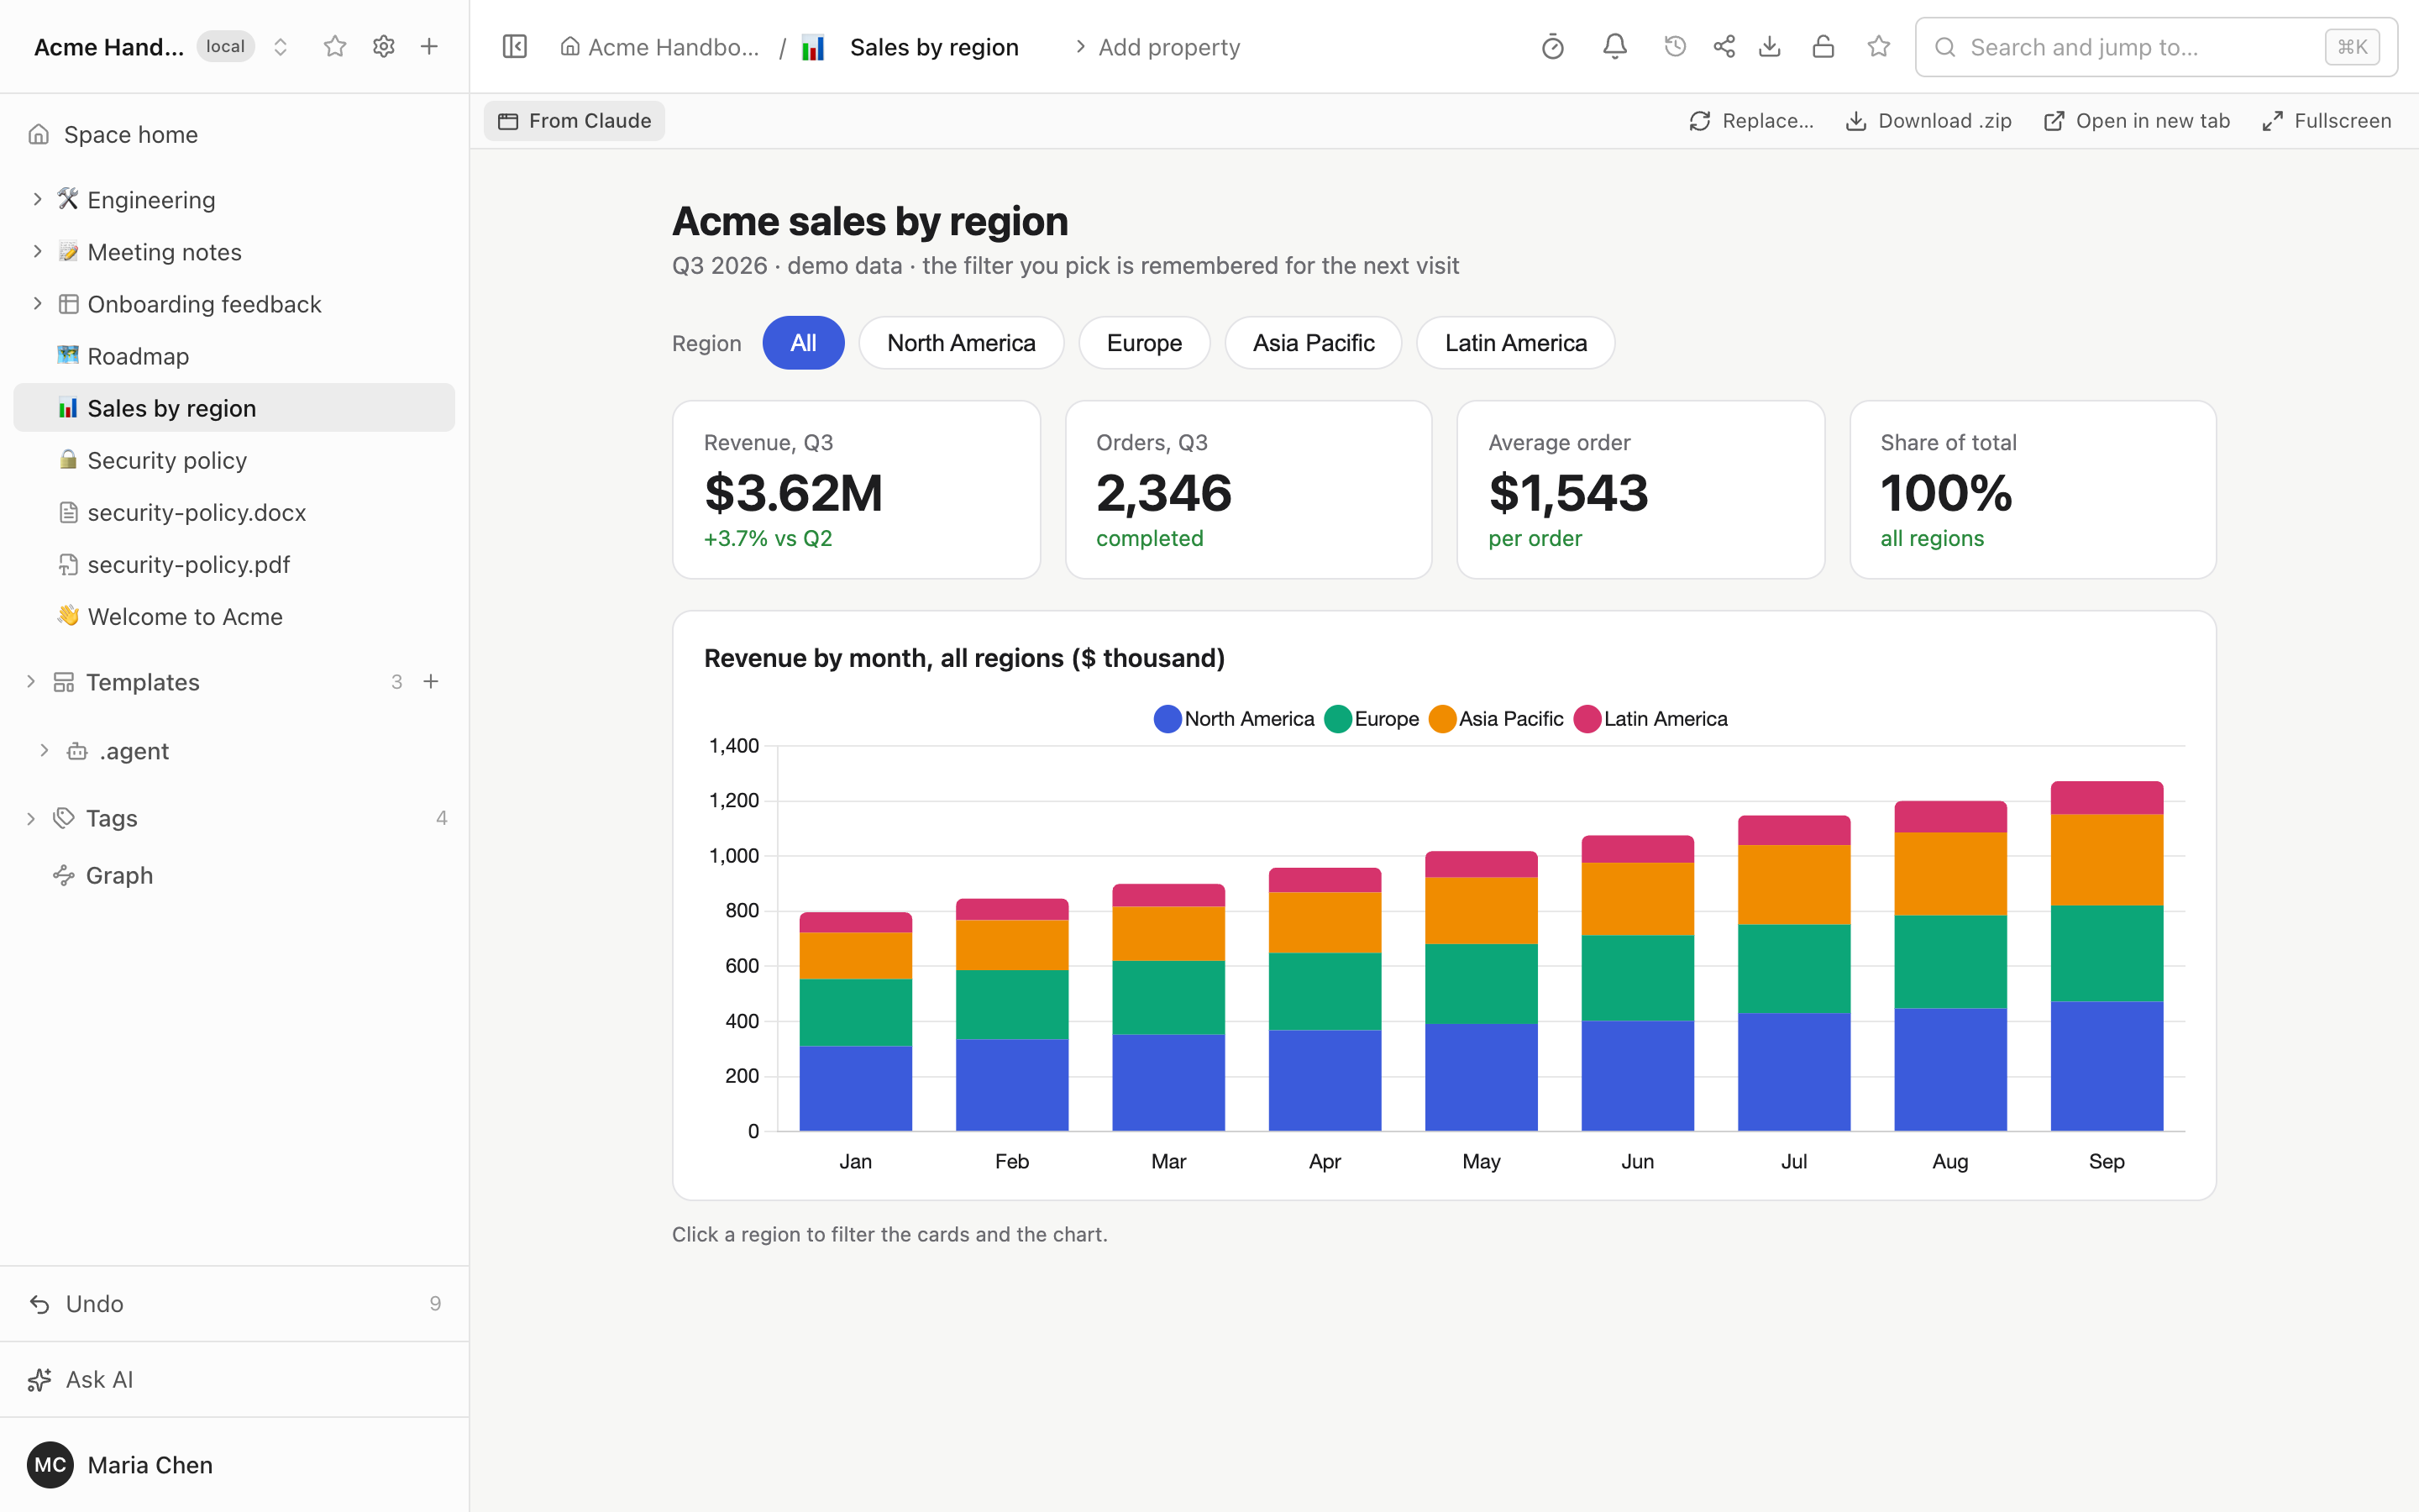This screenshot has width=2419, height=1512.
Task: Expand Onboarding feedback tree item
Action: point(37,303)
